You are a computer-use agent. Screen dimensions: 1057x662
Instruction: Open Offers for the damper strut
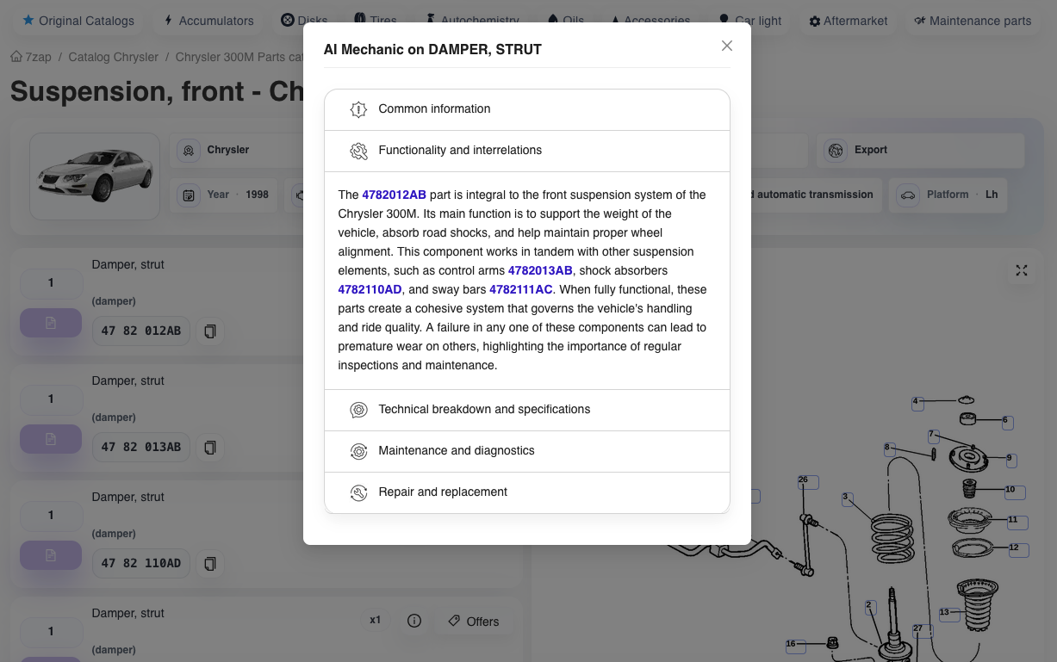pyautogui.click(x=474, y=622)
